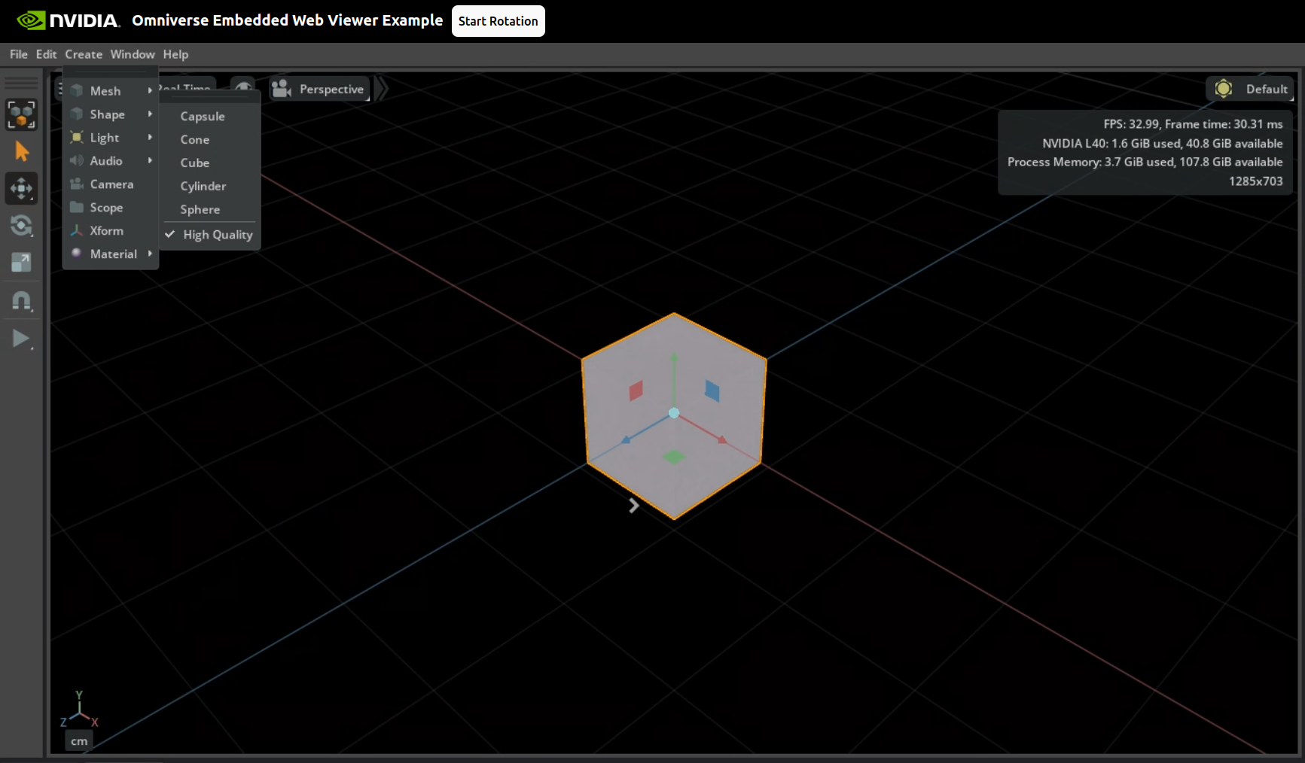This screenshot has width=1305, height=763.
Task: Create a Camera from the menu
Action: [x=111, y=184]
